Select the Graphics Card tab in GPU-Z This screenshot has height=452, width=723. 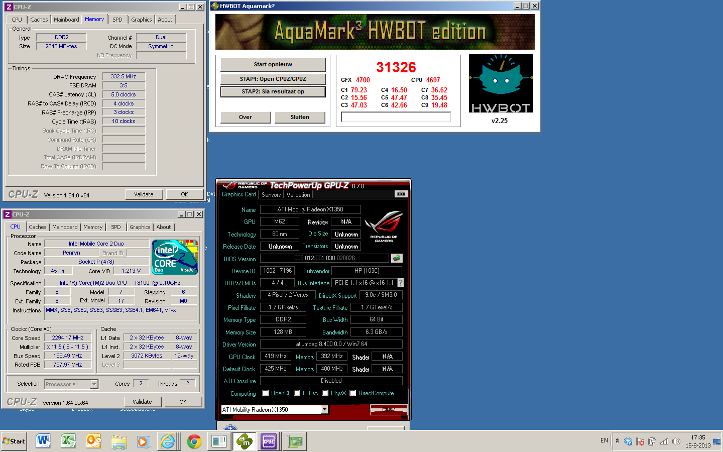[239, 194]
